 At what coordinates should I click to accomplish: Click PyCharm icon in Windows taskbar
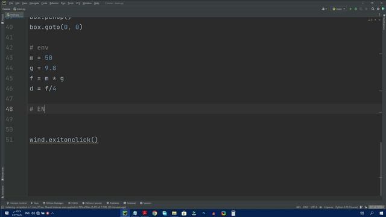click(125, 213)
